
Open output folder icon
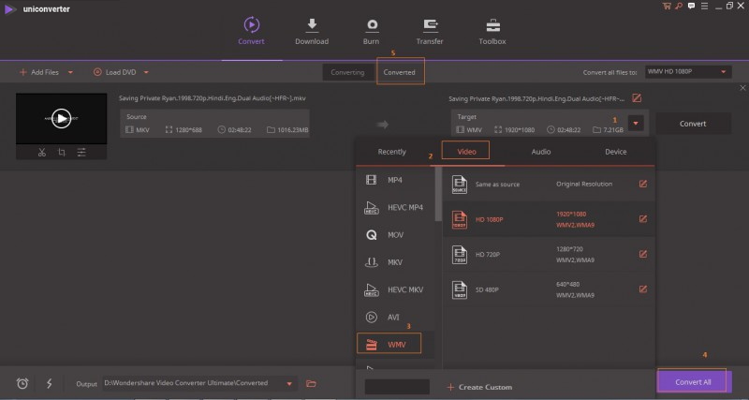pyautogui.click(x=311, y=383)
